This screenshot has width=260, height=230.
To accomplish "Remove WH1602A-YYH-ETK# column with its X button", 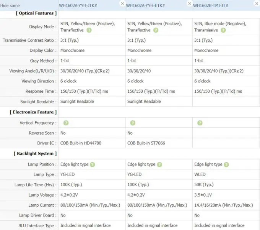I will coord(190,3).
